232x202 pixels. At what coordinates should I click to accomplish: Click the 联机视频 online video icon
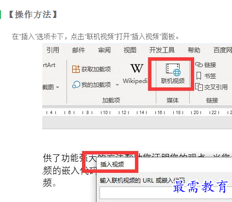point(173,70)
